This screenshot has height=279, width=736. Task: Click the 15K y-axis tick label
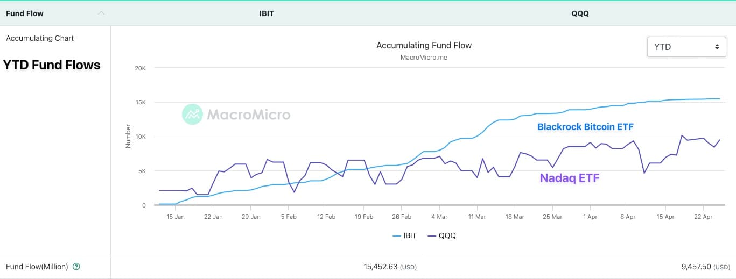pyautogui.click(x=140, y=102)
